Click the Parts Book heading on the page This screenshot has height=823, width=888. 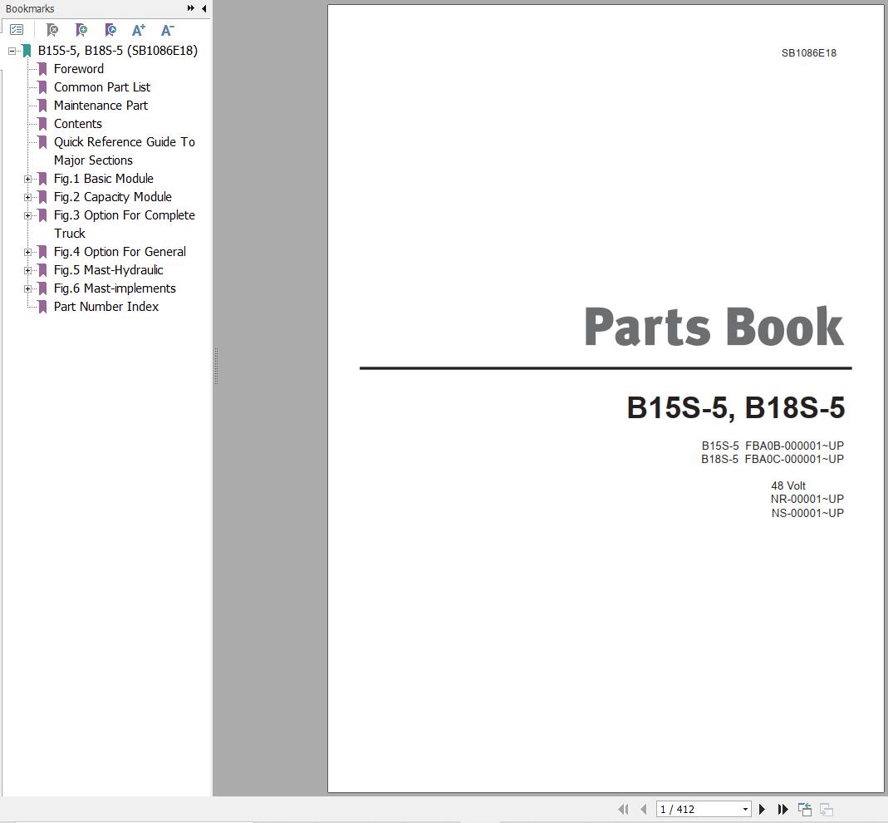click(x=714, y=327)
